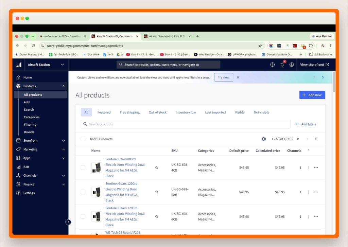Select the Inventory low tab
This screenshot has height=247, width=348.
pos(186,112)
